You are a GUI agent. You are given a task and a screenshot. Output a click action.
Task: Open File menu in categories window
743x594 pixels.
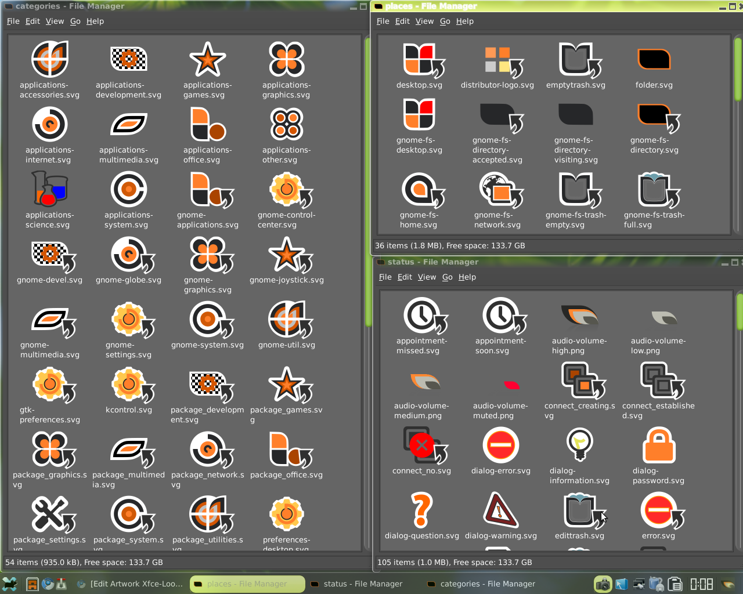click(13, 21)
